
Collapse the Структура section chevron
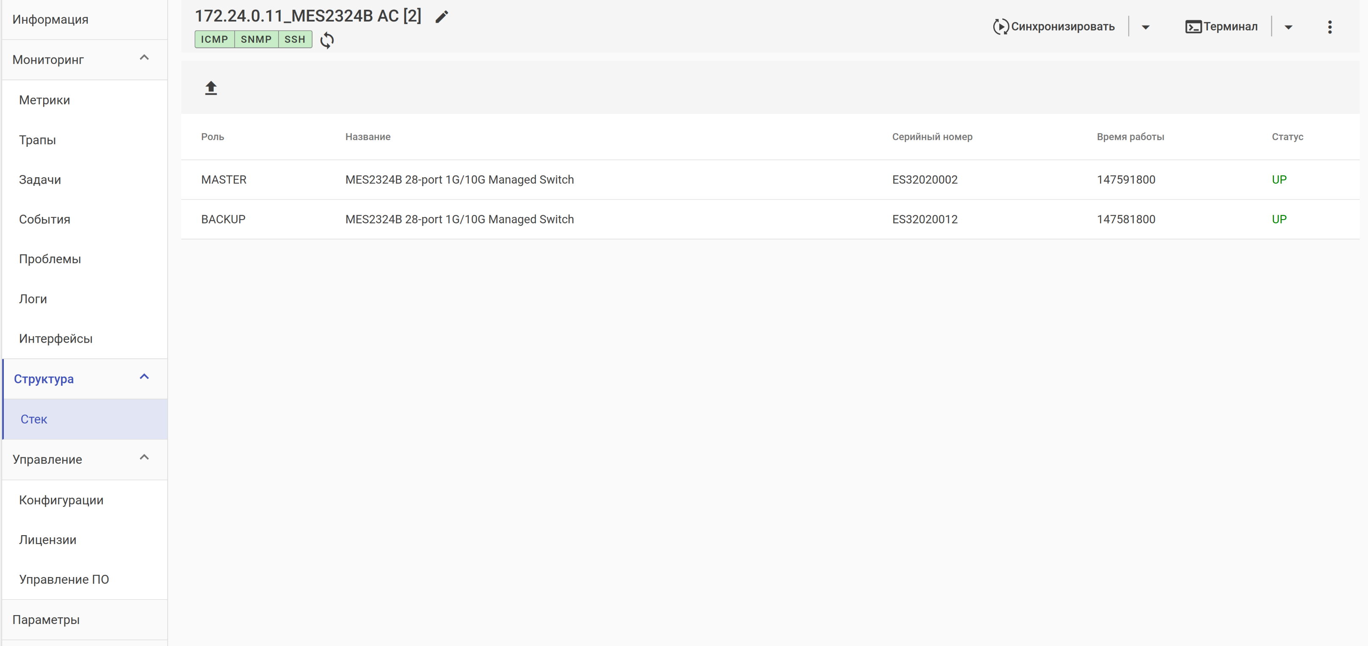point(144,377)
